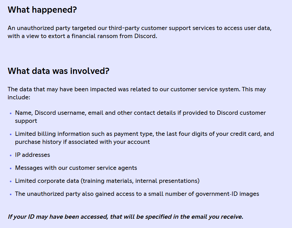
Task: Click the bullet dot beside "Limited billing information"
Action: 11,134
